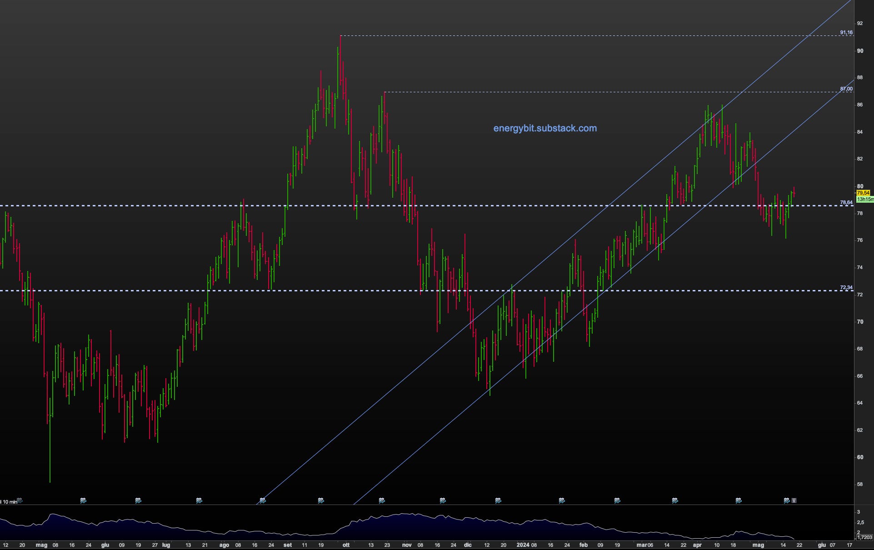Click the 'ott' month label on time axis
Viewport: 874px width, 550px height.
(x=346, y=545)
